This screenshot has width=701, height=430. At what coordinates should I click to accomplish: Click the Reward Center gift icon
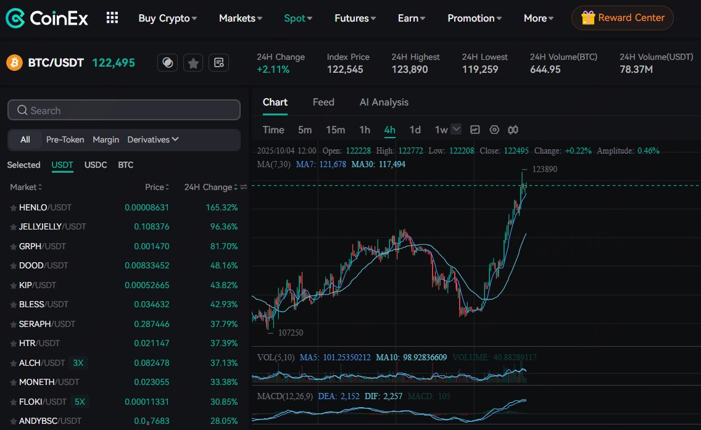[x=588, y=18]
